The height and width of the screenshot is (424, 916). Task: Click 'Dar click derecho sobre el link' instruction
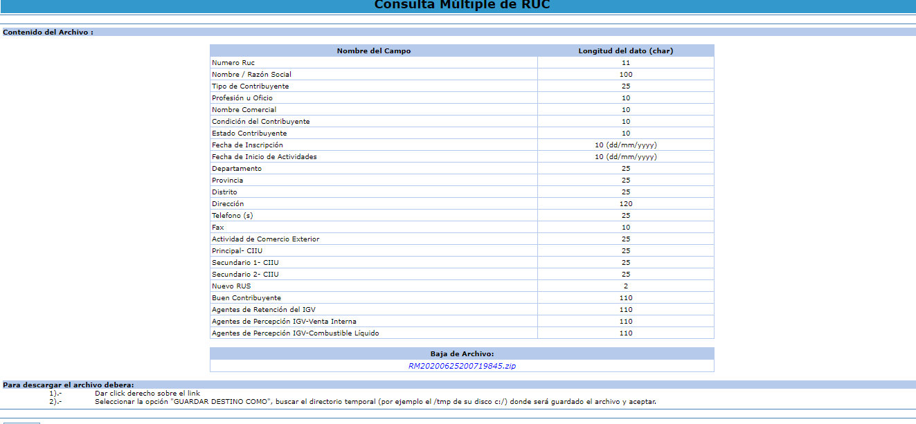(x=147, y=393)
